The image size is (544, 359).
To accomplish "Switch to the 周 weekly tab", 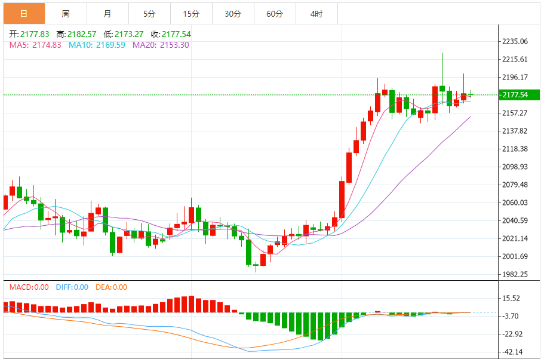I will [x=66, y=14].
